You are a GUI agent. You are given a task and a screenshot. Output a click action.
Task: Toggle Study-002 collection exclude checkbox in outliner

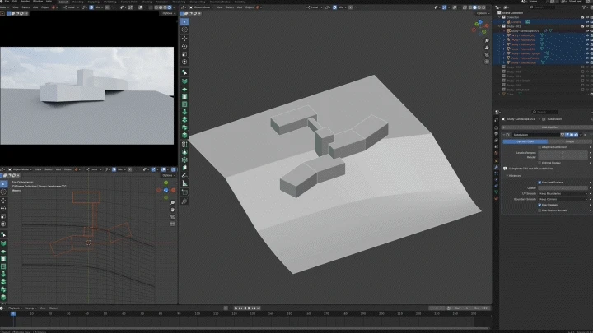[x=583, y=67]
